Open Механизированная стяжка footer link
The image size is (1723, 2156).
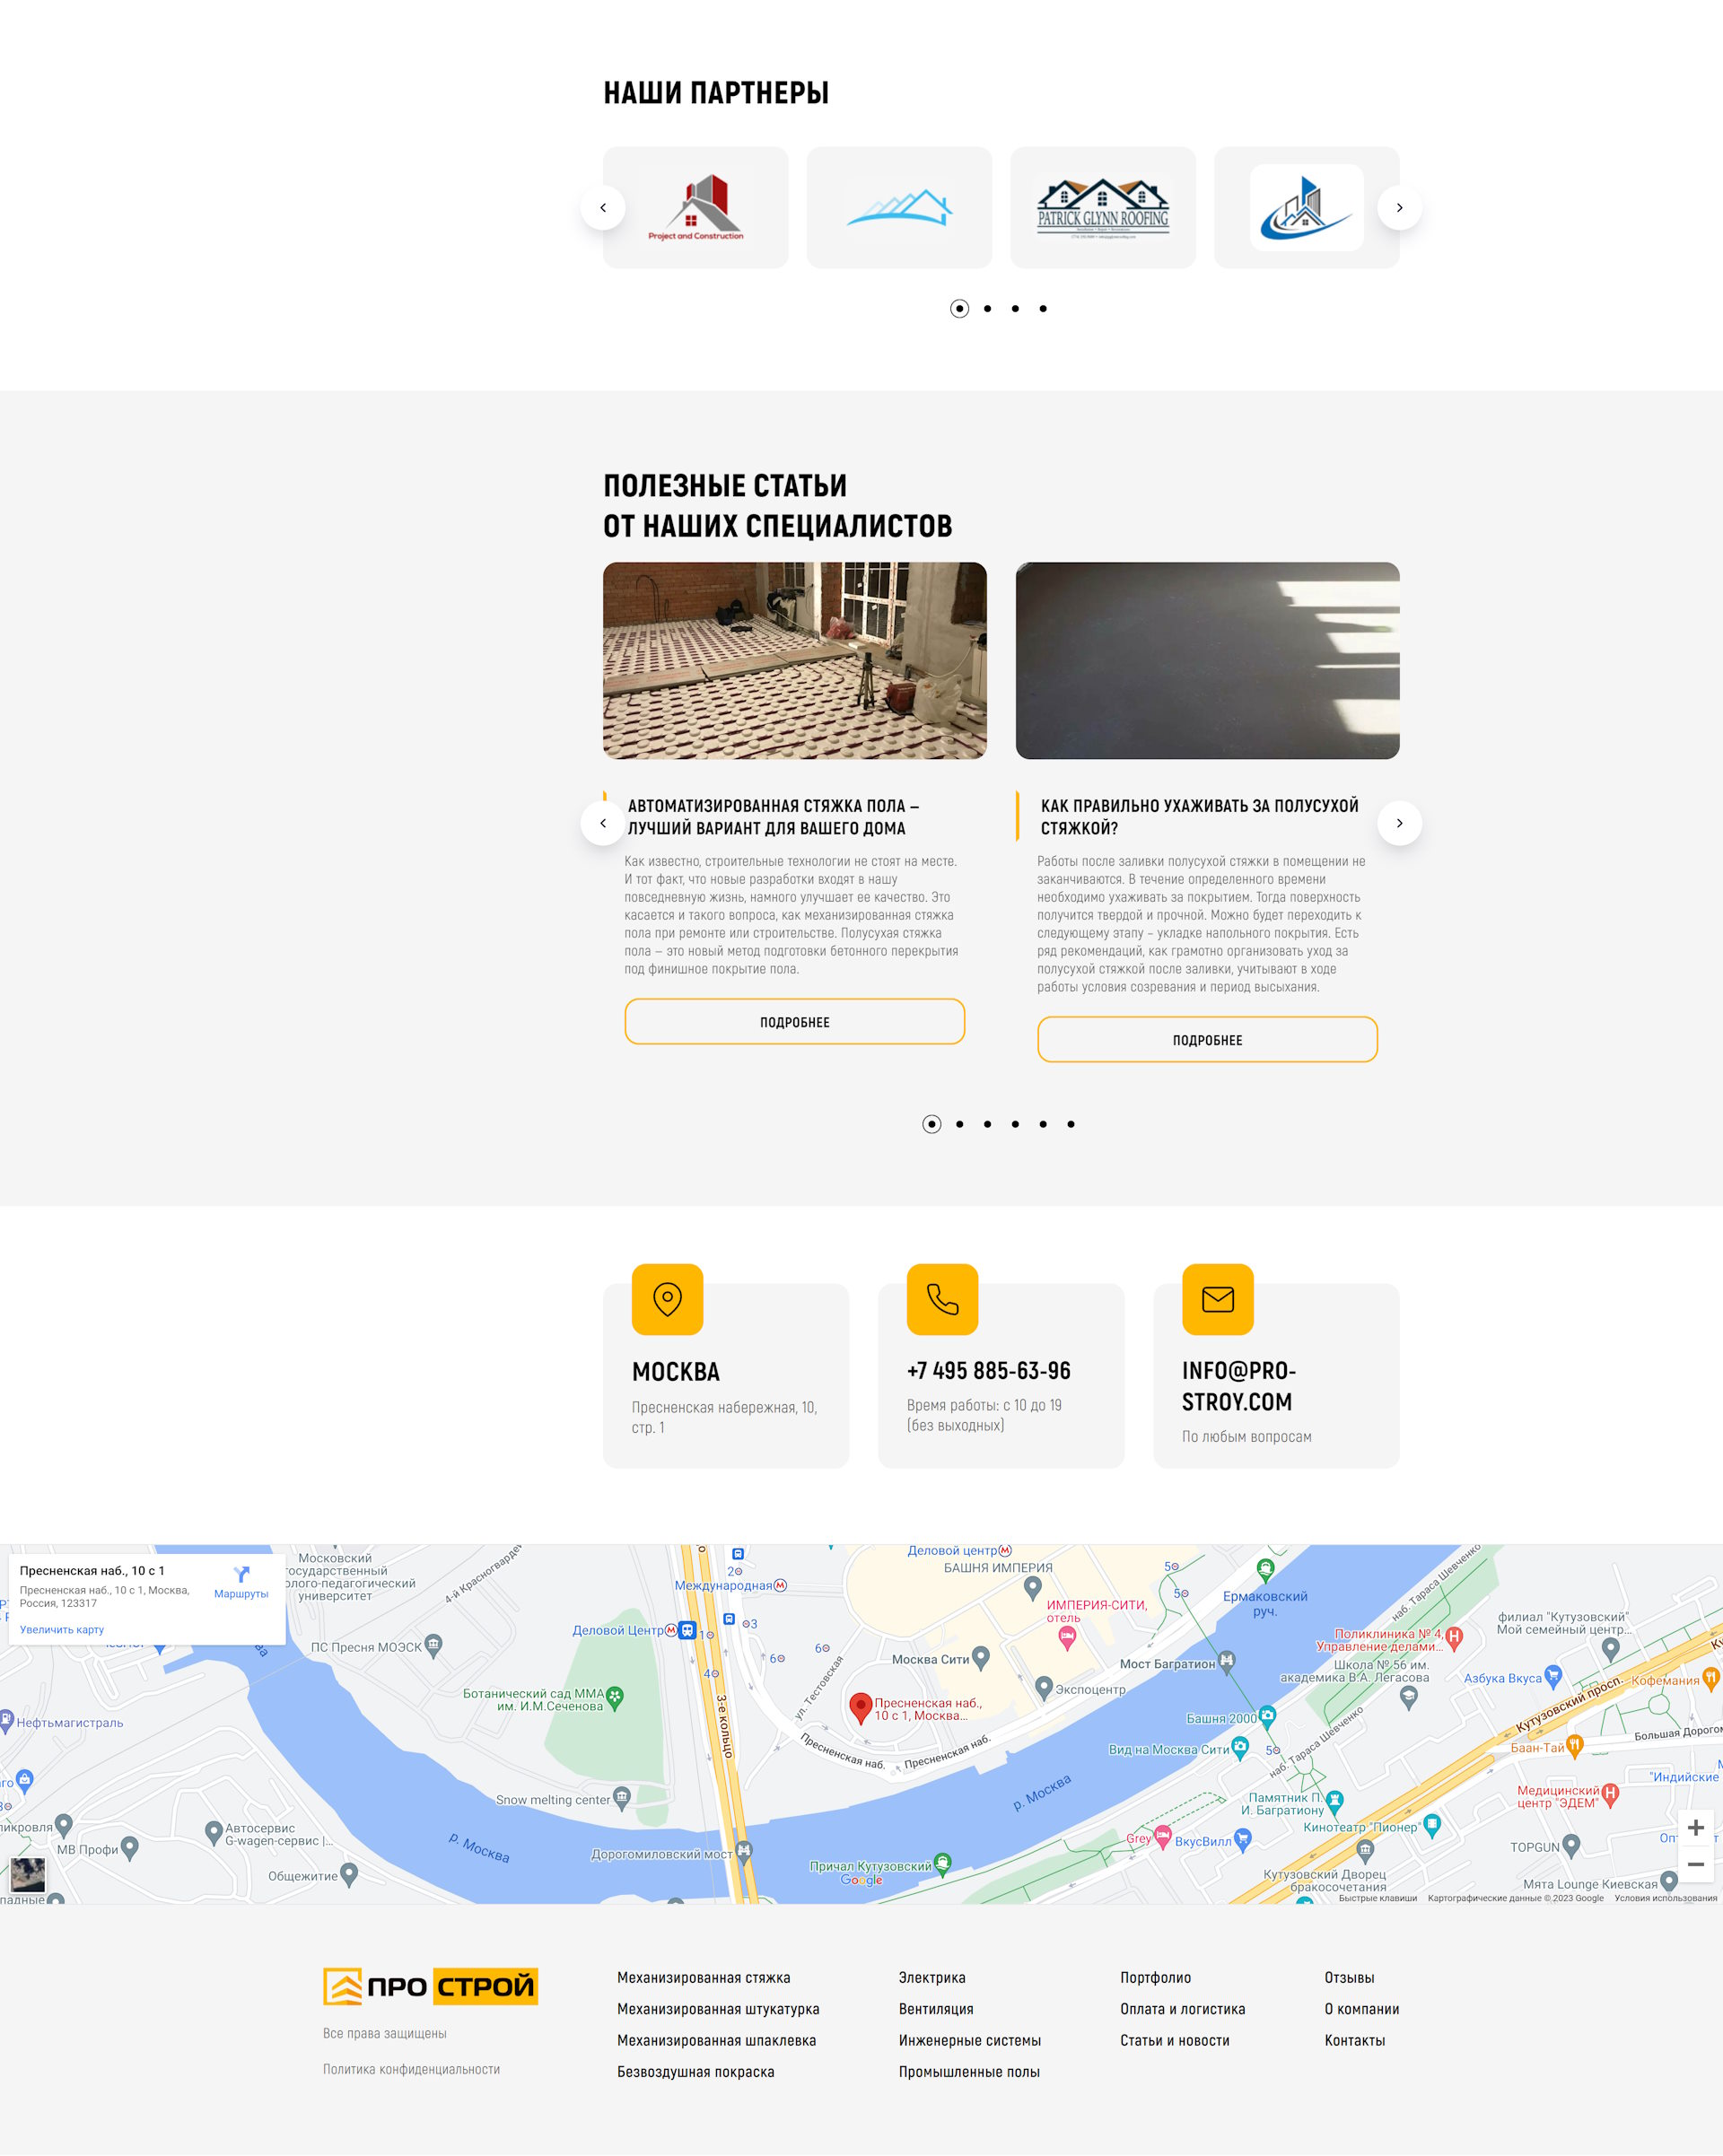click(x=703, y=1977)
